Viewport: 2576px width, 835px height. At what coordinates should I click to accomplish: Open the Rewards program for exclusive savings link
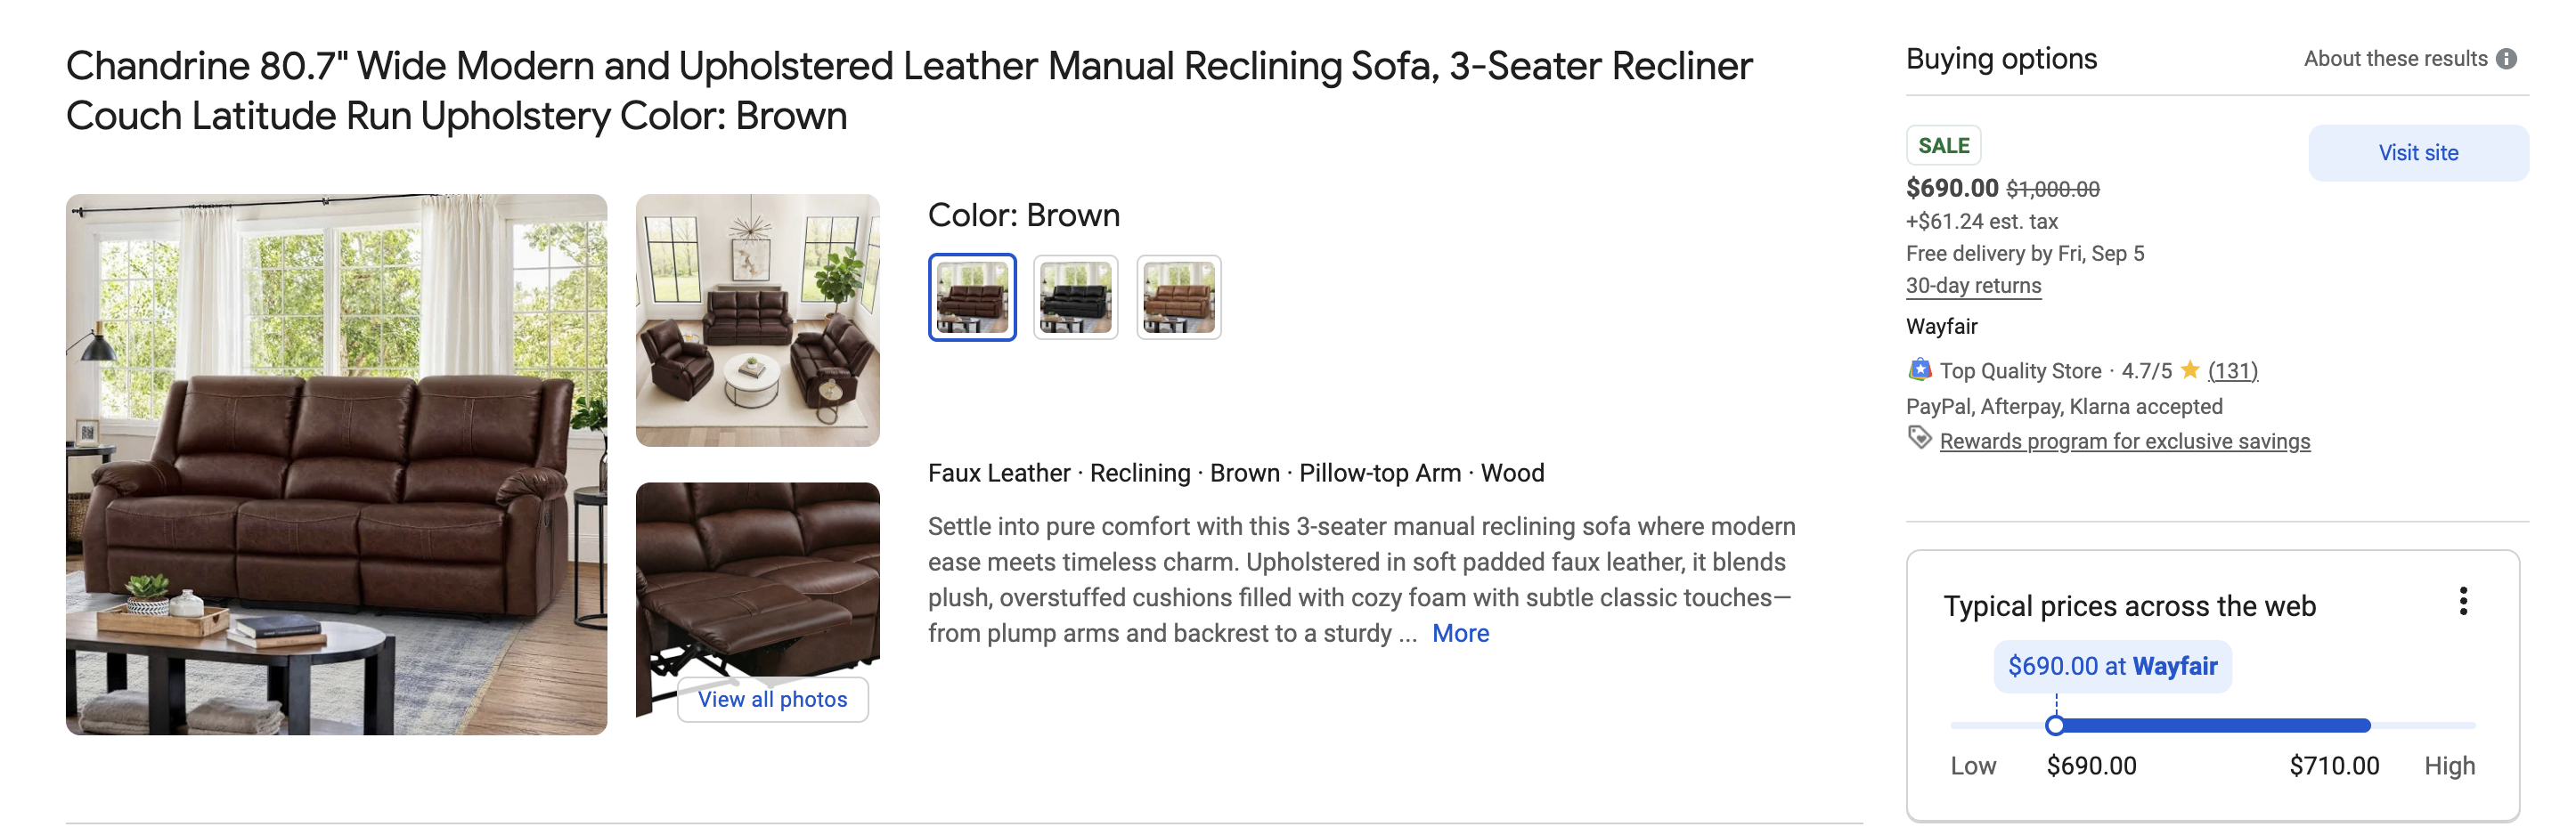point(2124,442)
